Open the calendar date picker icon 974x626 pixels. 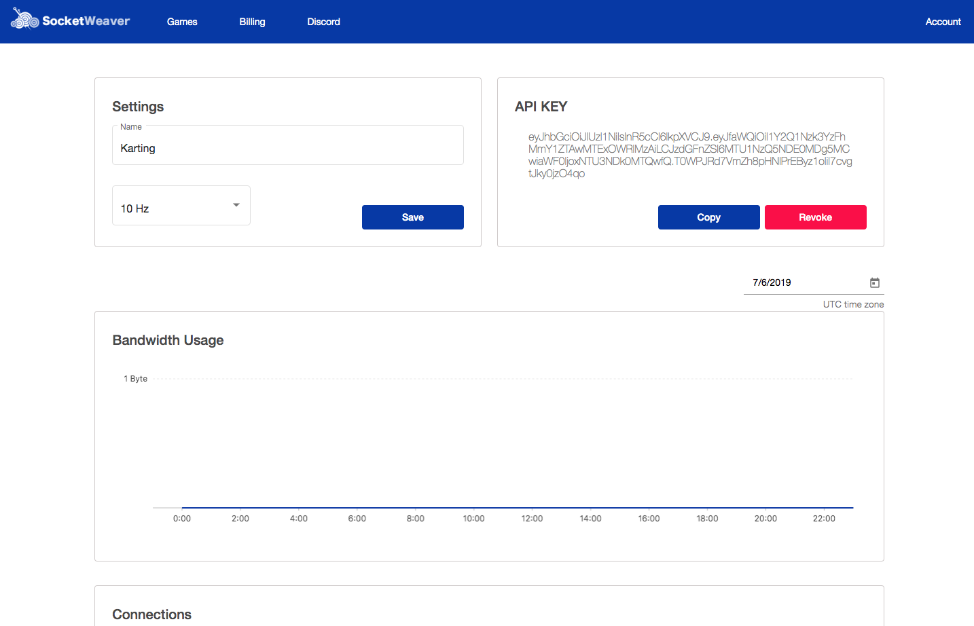click(x=874, y=282)
